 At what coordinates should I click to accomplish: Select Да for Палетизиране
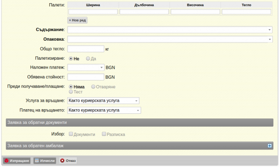click(88, 58)
